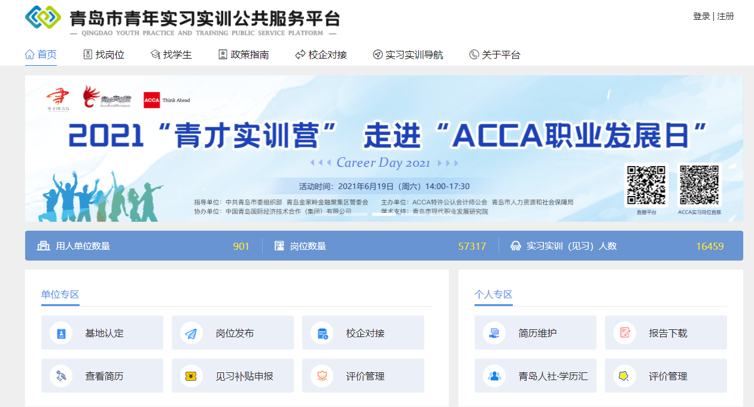Click the 岗位发布 paper plane icon
The image size is (754, 407).
click(x=191, y=333)
